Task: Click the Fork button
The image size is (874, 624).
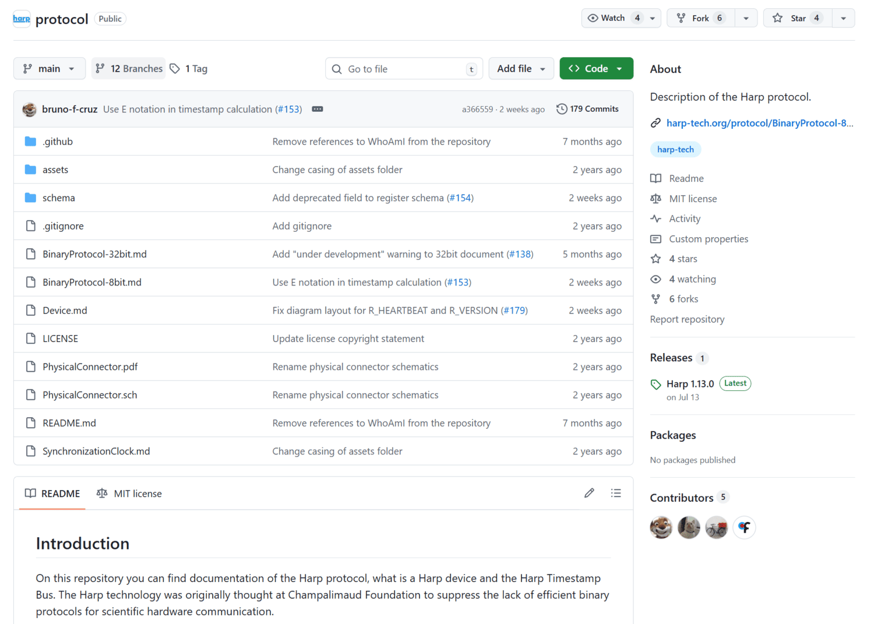Action: click(701, 18)
